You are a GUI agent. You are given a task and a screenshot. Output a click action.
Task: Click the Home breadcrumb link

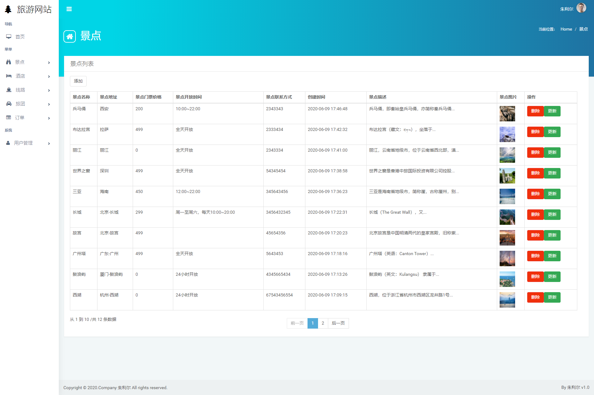click(566, 29)
